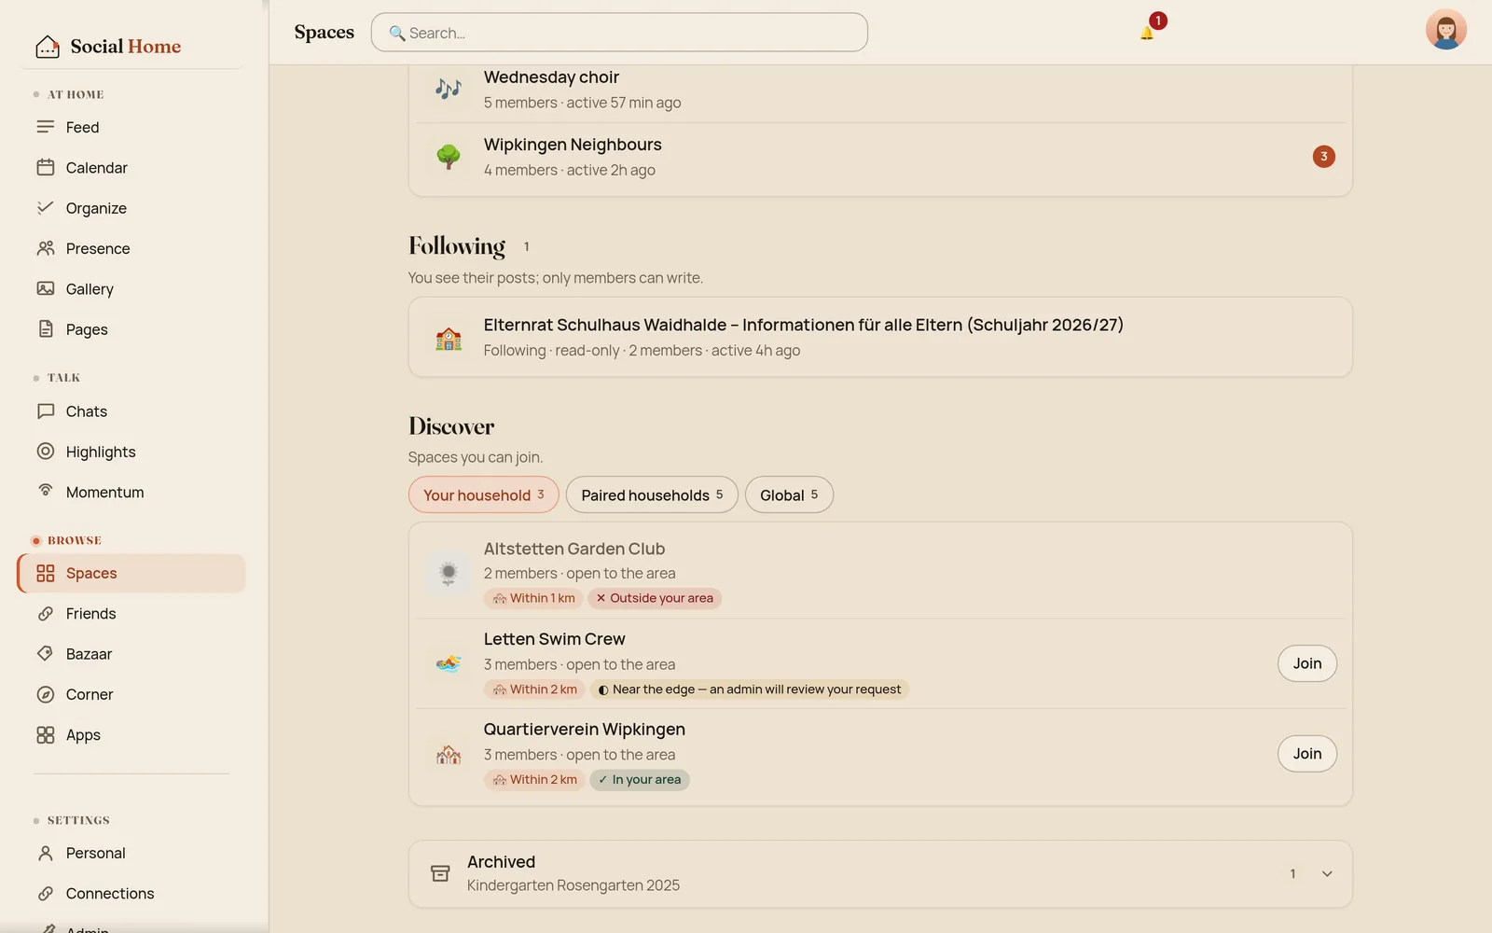
Task: Open Altstetten Garden Club entry
Action: click(x=880, y=572)
